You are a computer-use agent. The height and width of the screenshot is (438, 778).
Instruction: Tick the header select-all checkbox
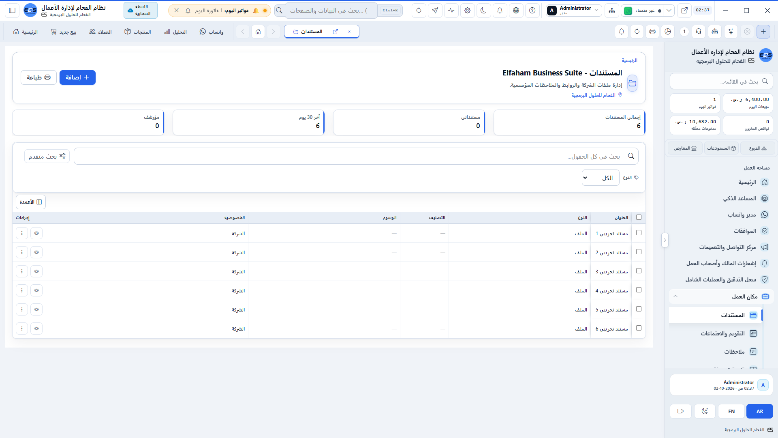[x=639, y=217]
